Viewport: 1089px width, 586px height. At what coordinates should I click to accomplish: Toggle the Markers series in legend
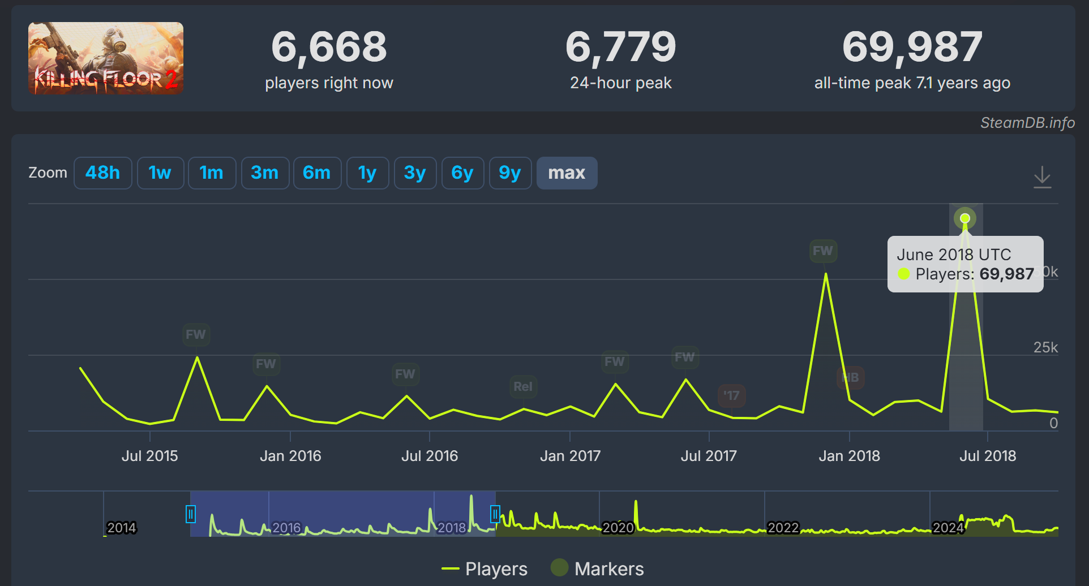pos(597,568)
